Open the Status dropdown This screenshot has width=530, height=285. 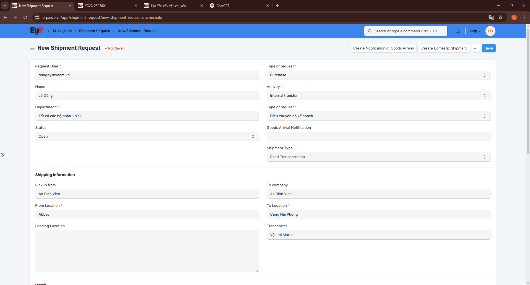coord(147,137)
